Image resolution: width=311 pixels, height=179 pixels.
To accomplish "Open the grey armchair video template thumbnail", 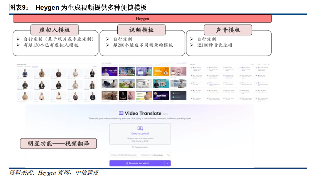I will pyautogui.click(x=109, y=83).
